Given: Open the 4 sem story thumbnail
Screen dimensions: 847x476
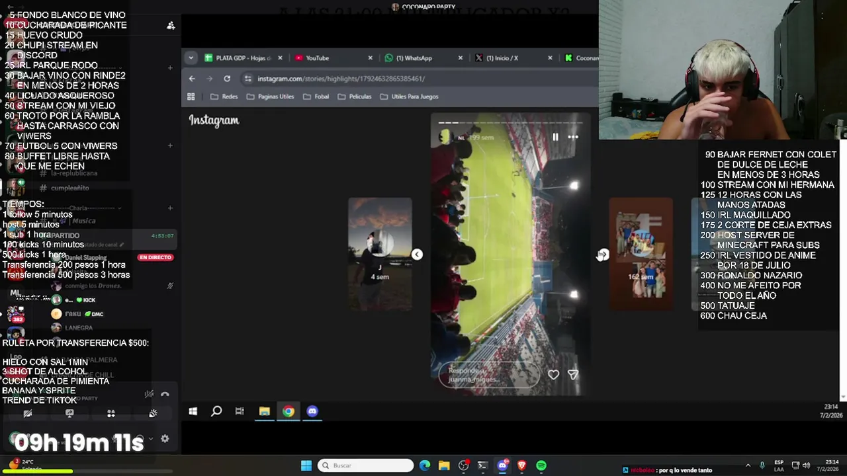Looking at the screenshot, I should (380, 254).
